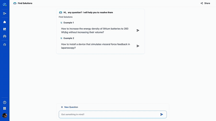Expand the sidebar menu

[x=5, y=13]
